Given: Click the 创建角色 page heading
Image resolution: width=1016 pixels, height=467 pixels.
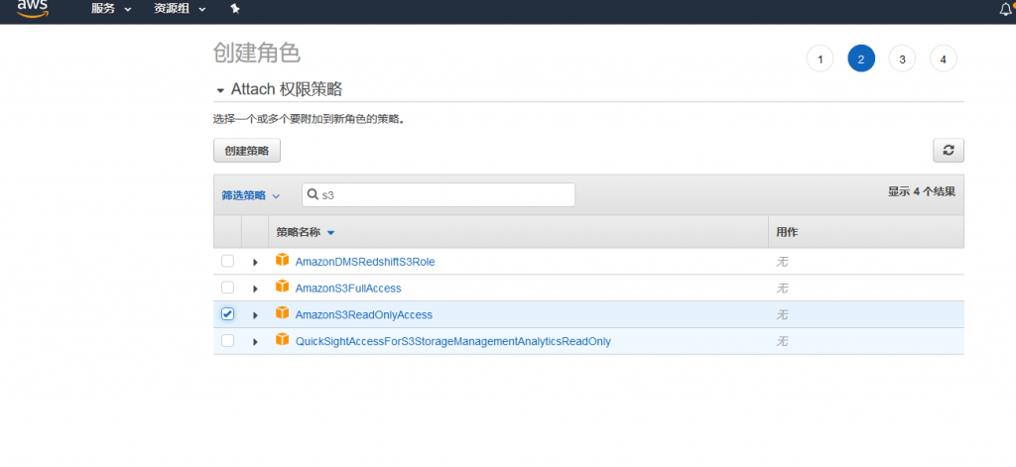Looking at the screenshot, I should (257, 54).
